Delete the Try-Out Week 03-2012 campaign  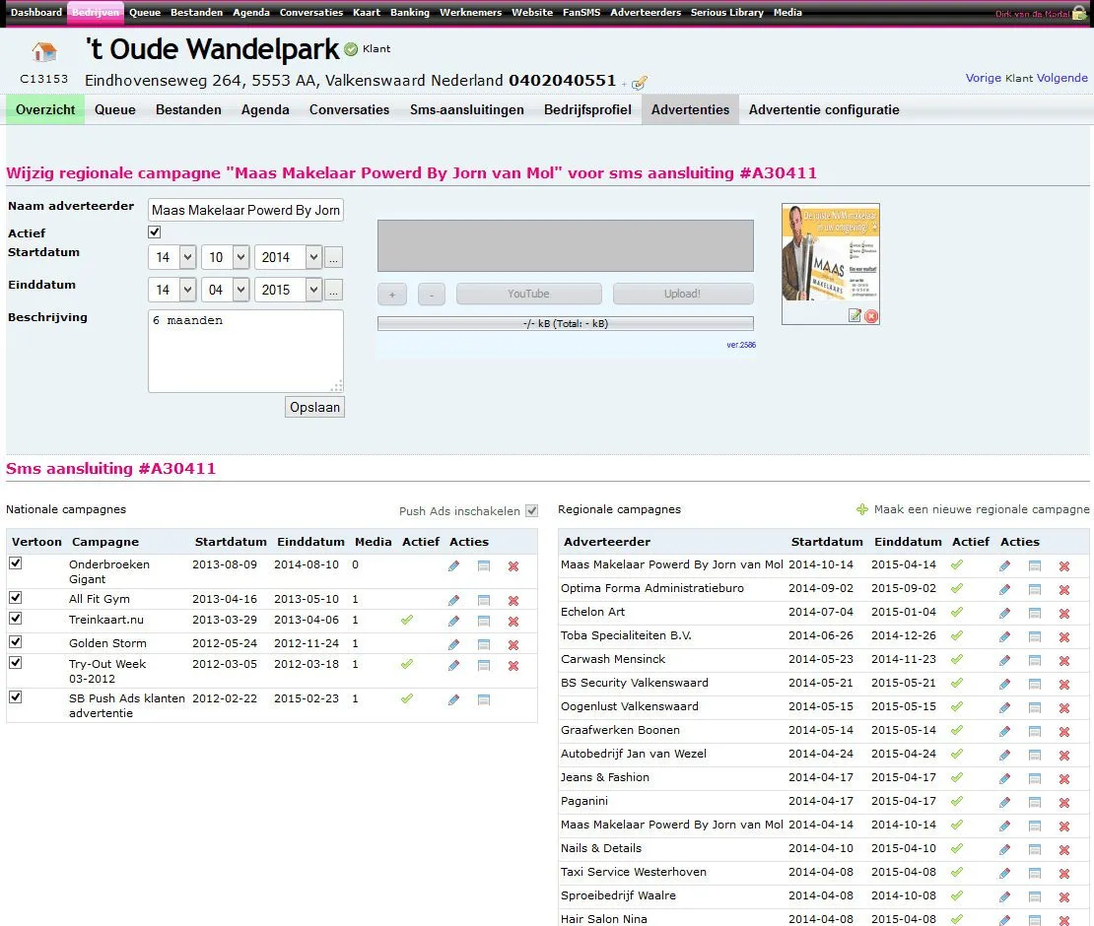(x=513, y=666)
